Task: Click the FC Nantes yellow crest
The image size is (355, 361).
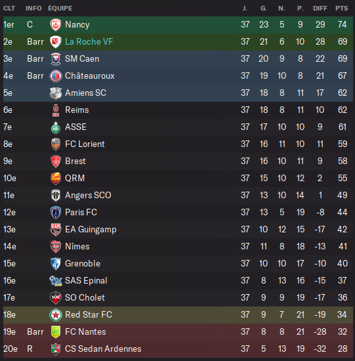Action: click(x=56, y=332)
